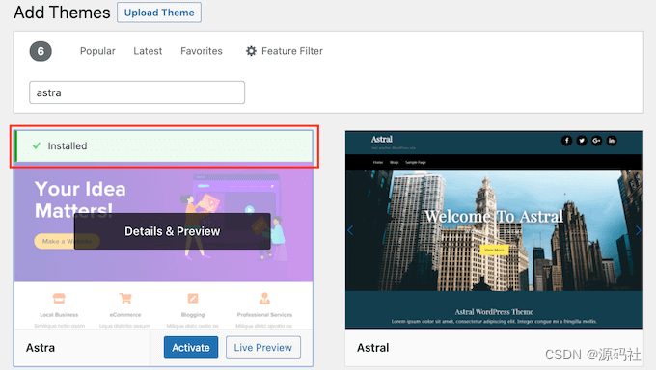Activate the Astra theme

[191, 348]
